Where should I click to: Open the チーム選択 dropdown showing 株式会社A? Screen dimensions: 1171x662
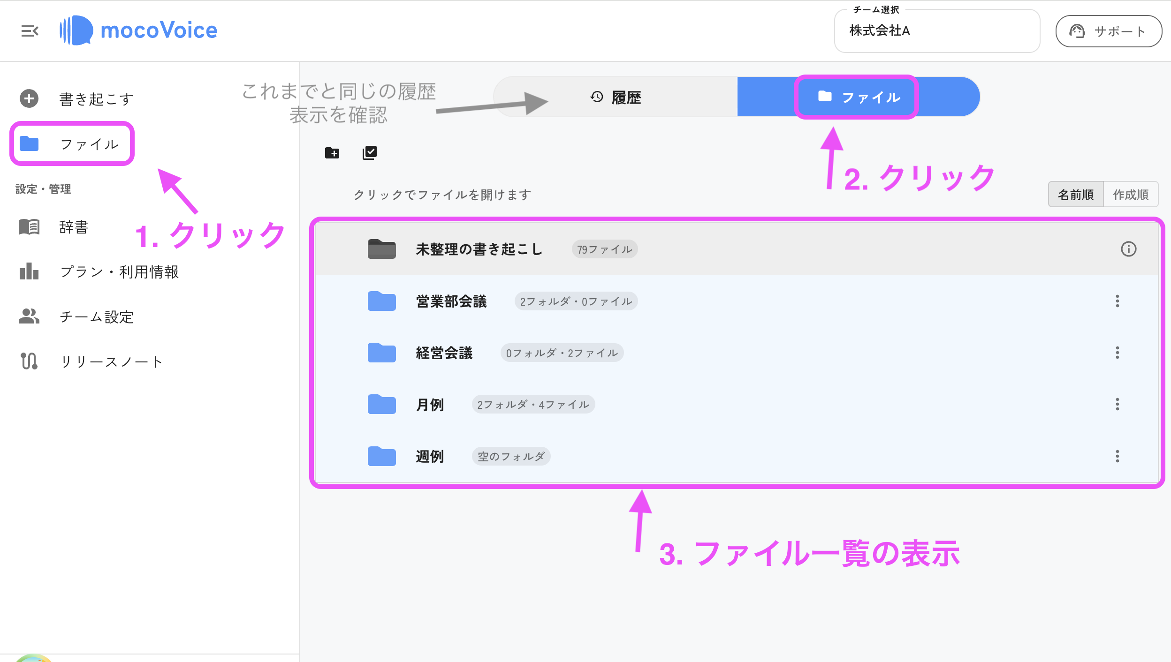pos(937,31)
